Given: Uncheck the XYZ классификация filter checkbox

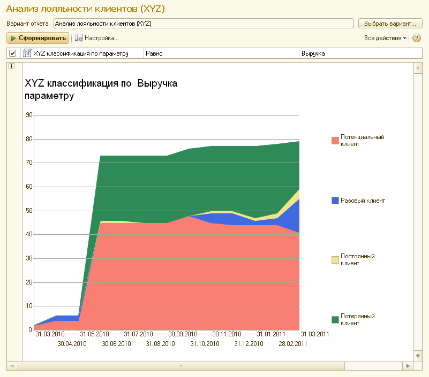Looking at the screenshot, I should tap(12, 53).
